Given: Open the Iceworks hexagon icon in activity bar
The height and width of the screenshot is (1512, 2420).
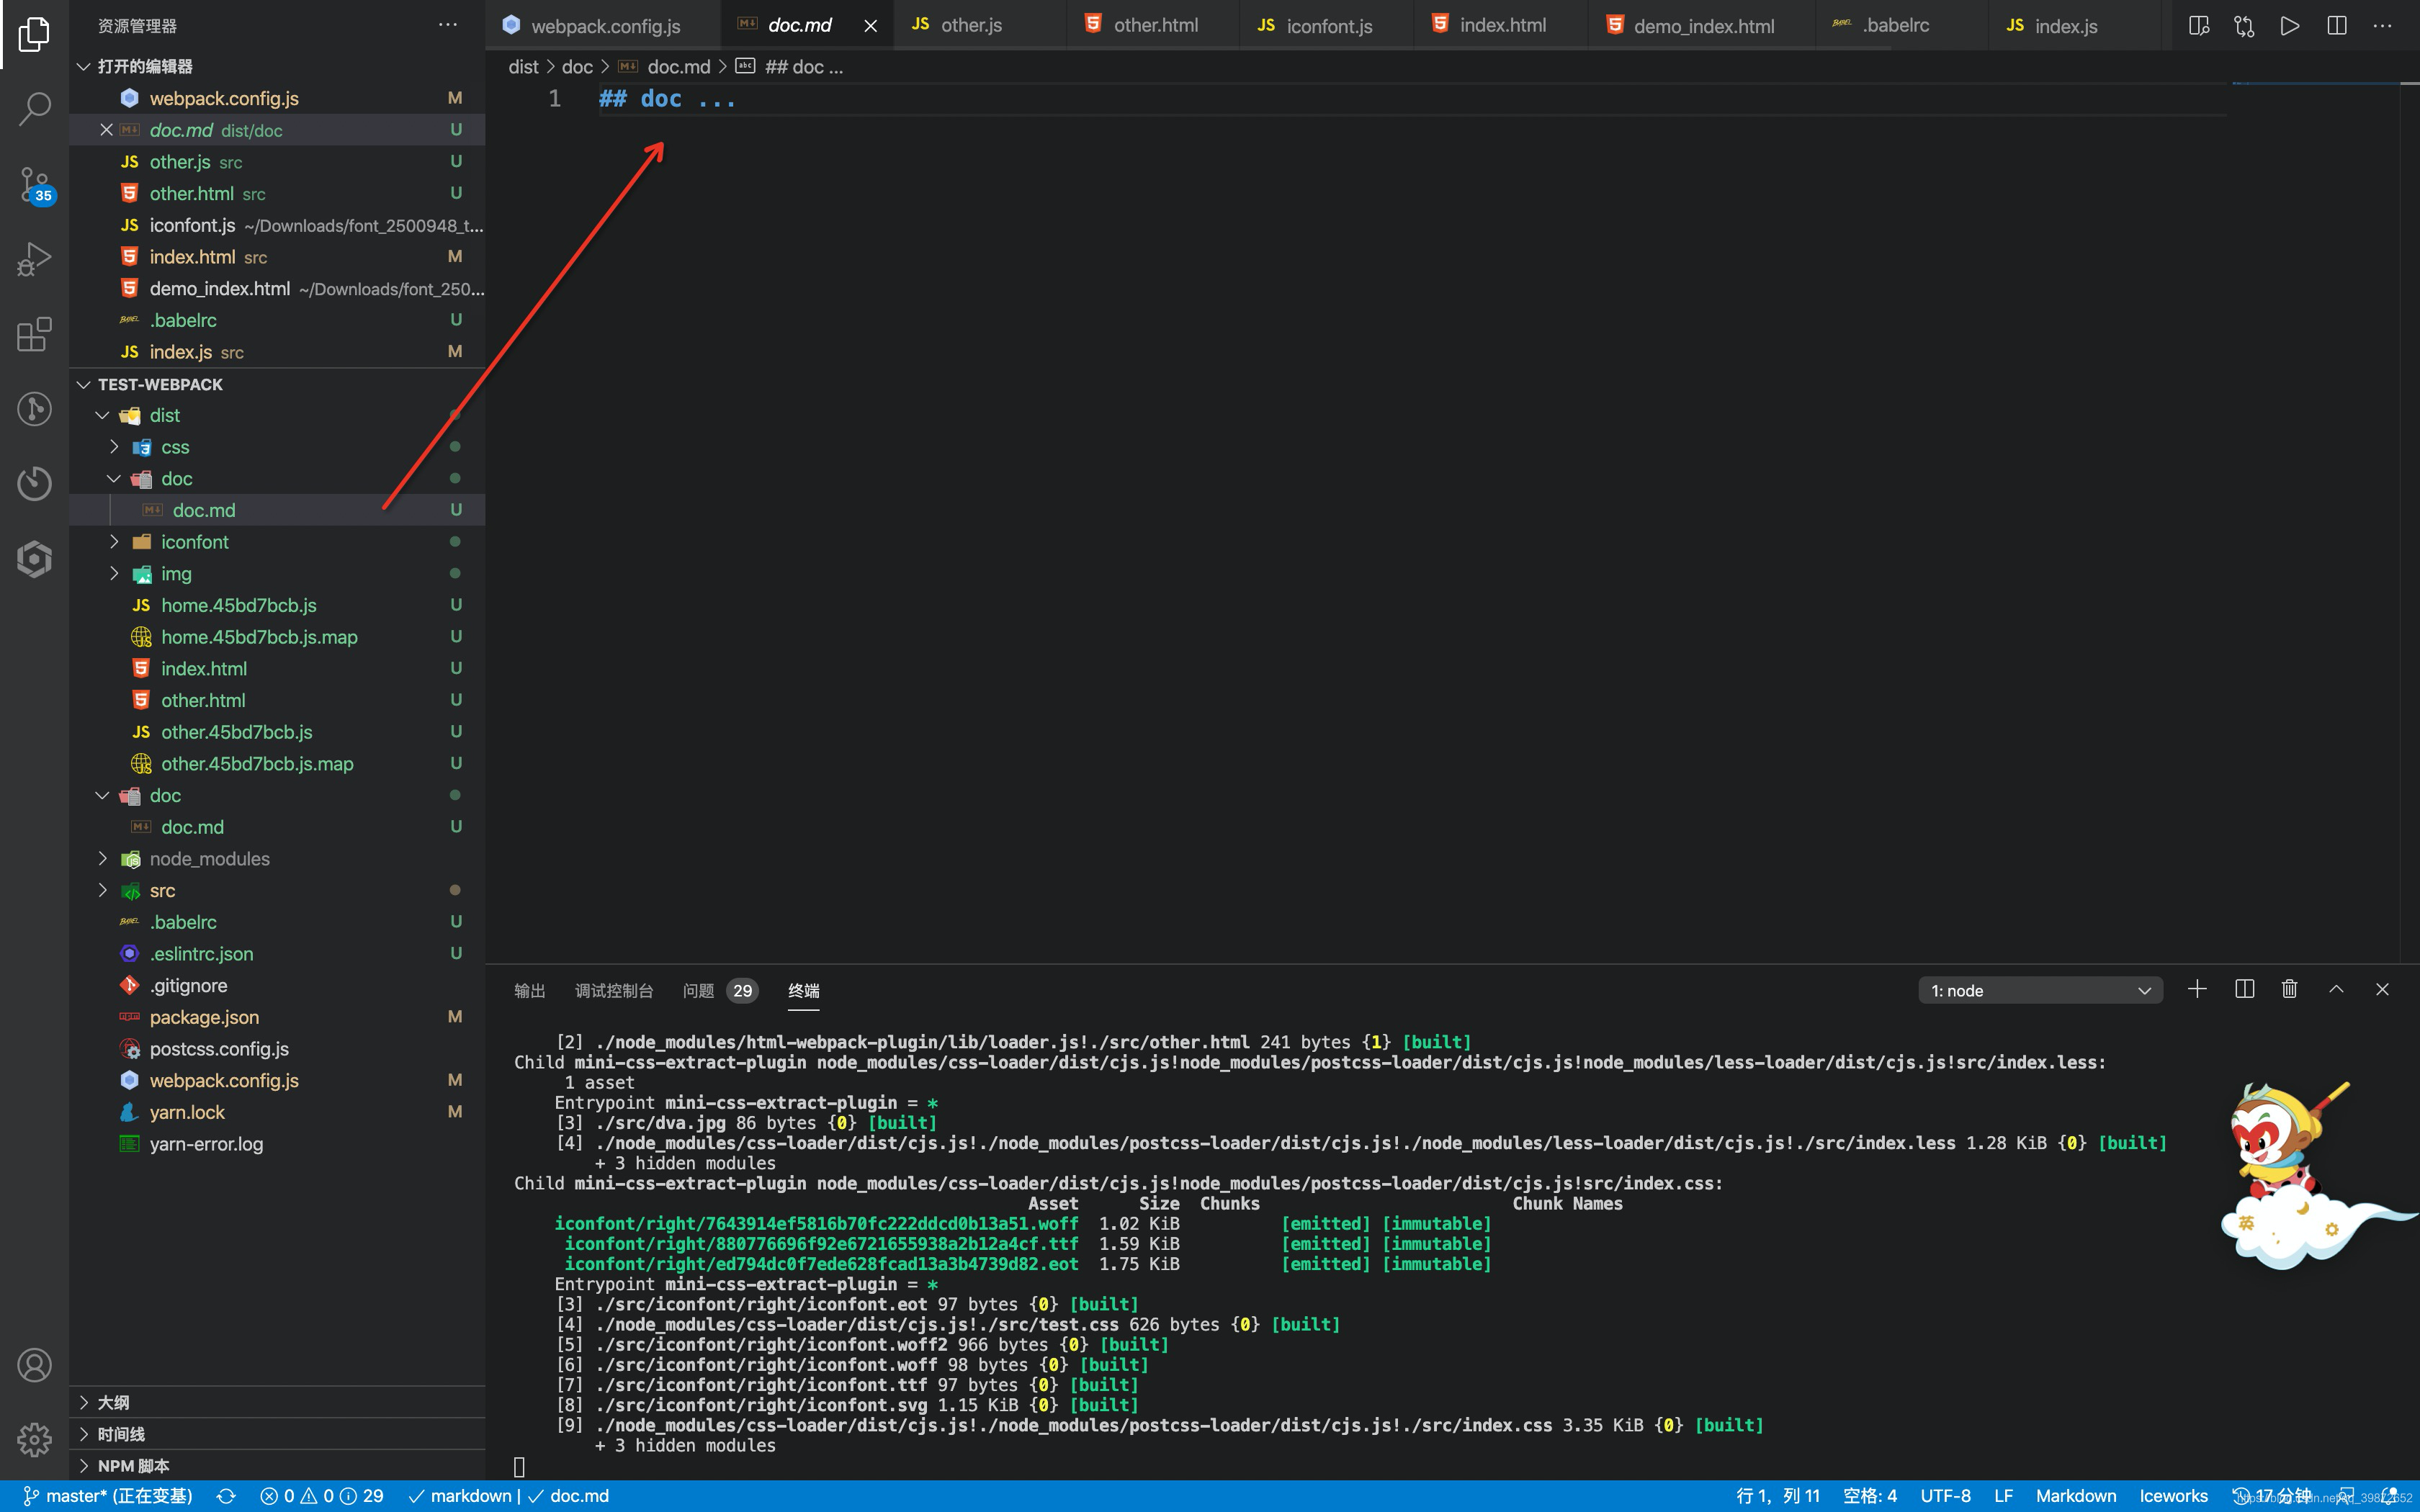Looking at the screenshot, I should [x=34, y=559].
